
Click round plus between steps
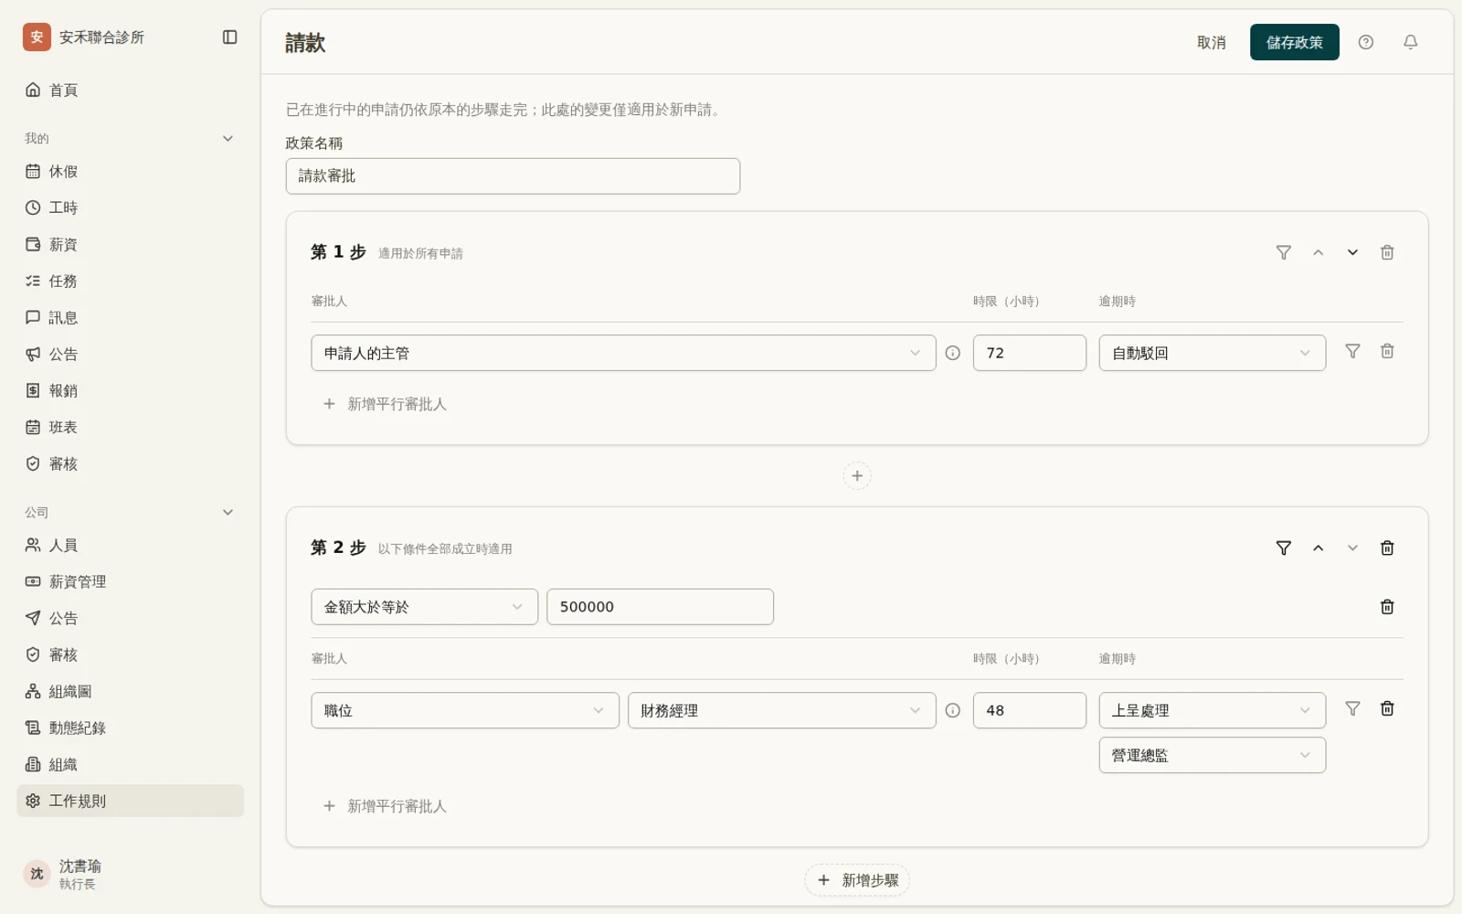tap(857, 475)
